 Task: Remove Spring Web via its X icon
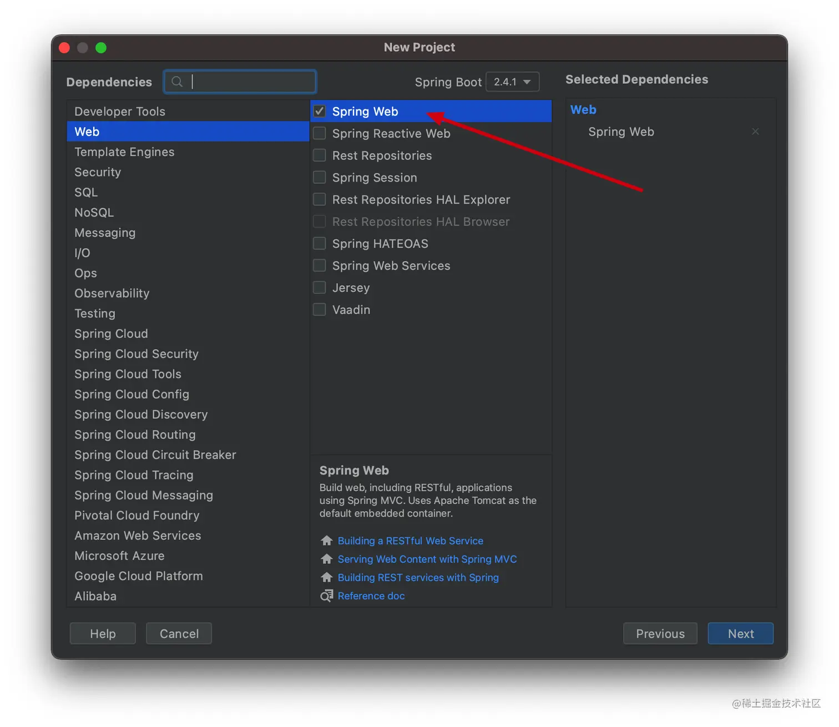[x=755, y=132]
